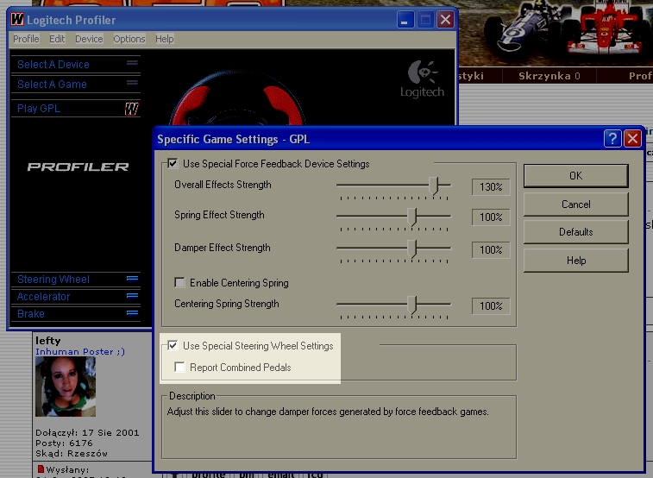The image size is (653, 478).
Task: Restore values with the Defaults button
Action: point(575,232)
